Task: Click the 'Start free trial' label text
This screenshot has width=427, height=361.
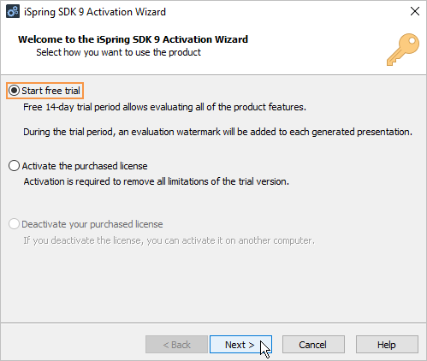Action: pos(50,91)
